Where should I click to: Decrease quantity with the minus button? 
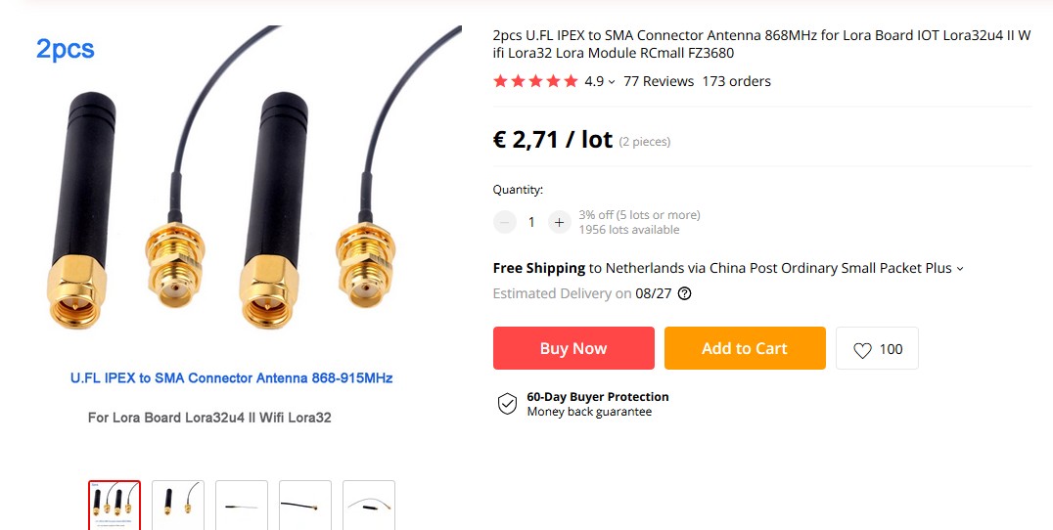[x=505, y=222]
